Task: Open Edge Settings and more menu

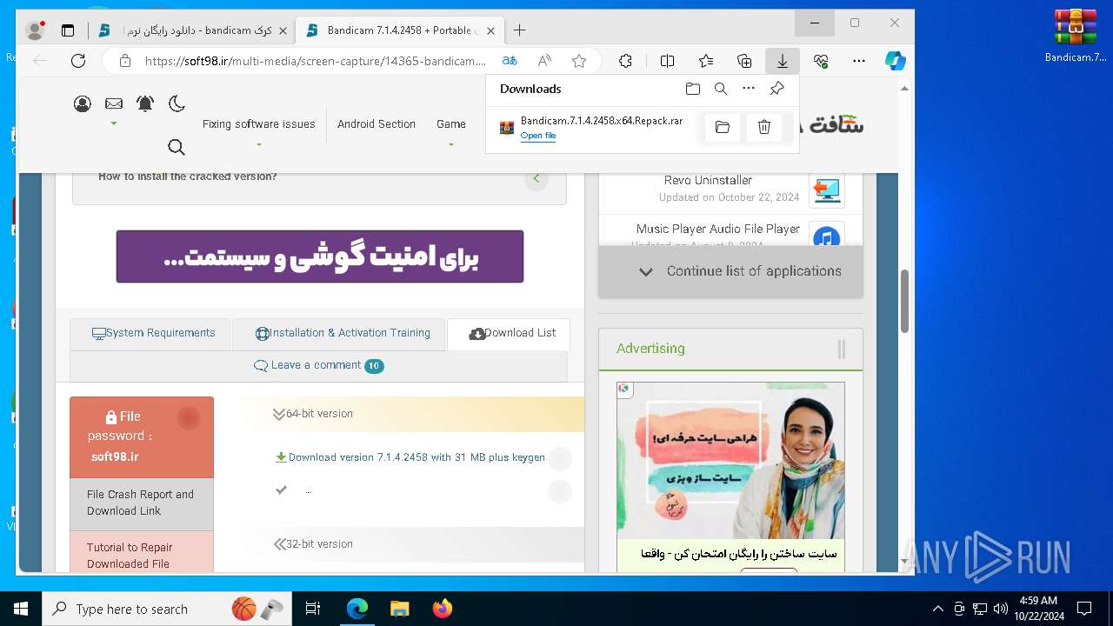Action: click(859, 61)
